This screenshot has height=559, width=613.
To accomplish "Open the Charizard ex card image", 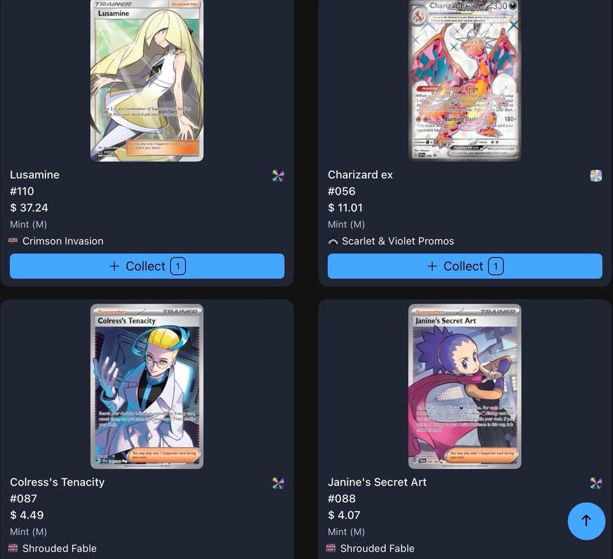I will click(465, 80).
